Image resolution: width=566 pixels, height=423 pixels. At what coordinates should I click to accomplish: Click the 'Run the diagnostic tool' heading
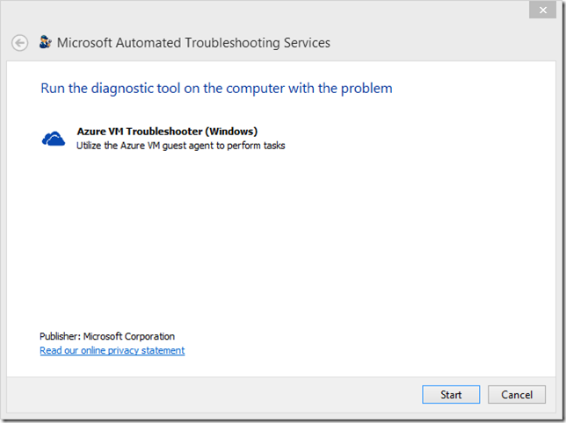coord(216,89)
